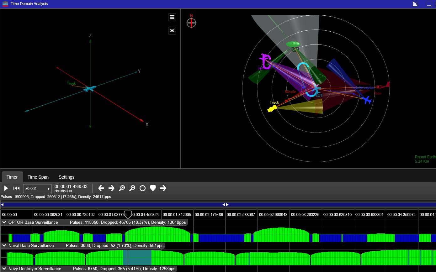
Task: Collapse the Naval Base Surveillance row
Action: pyautogui.click(x=4, y=246)
